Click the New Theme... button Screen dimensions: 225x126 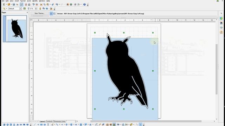coord(40,13)
